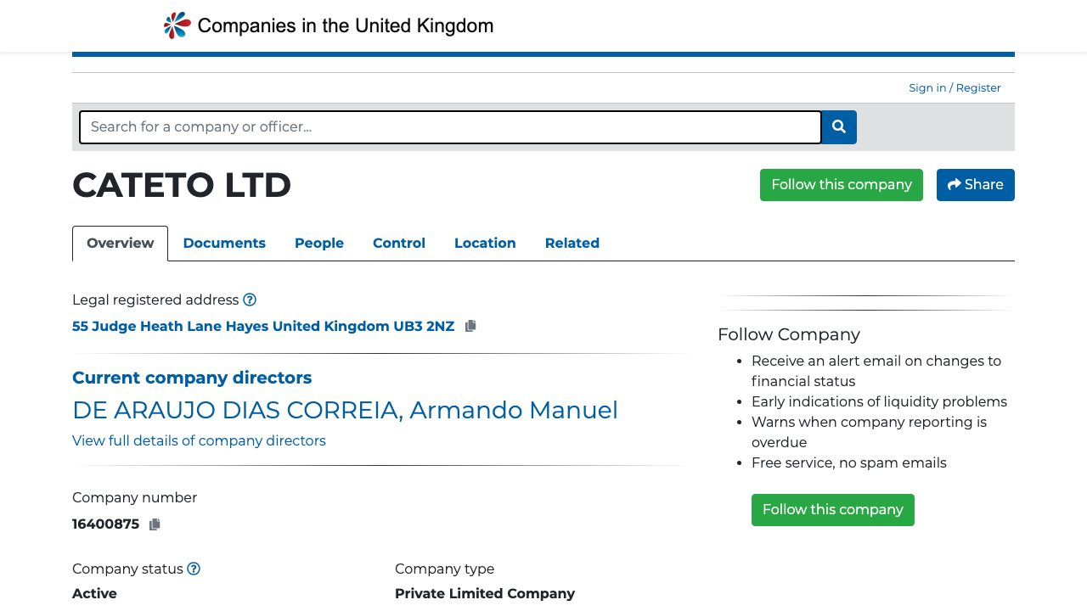Click View full details of company directors
The image size is (1087, 611).
pos(199,440)
